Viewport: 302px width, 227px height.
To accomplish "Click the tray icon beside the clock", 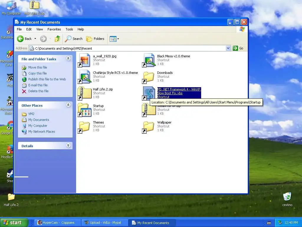I will click(280, 223).
